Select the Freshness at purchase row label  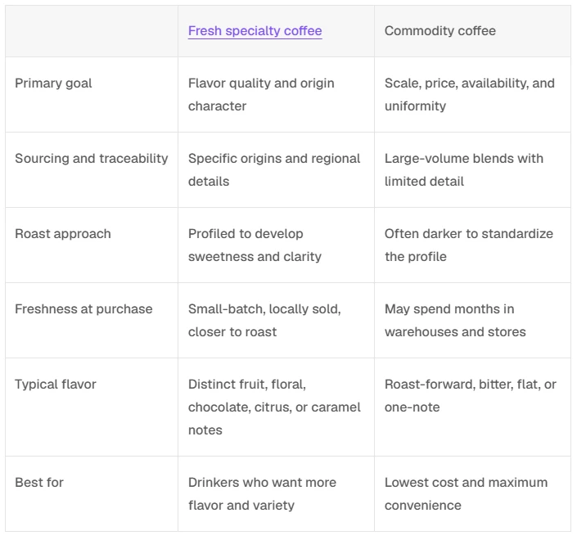coord(83,309)
